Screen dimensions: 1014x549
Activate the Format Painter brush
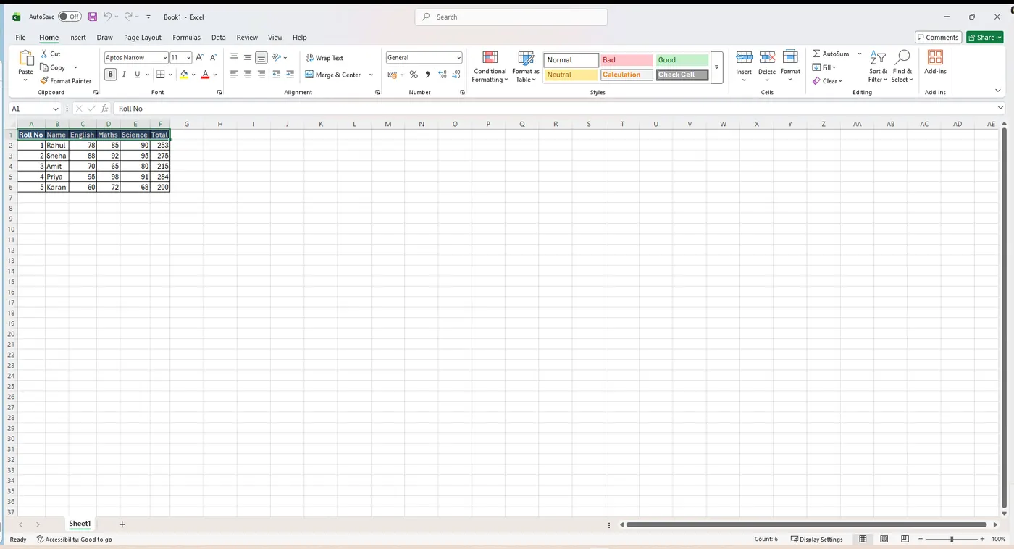[x=66, y=81]
